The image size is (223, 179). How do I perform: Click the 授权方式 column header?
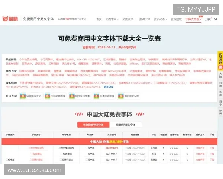[200, 135]
